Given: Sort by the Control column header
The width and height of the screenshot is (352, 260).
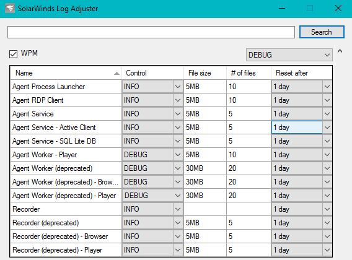Looking at the screenshot, I should [x=152, y=73].
